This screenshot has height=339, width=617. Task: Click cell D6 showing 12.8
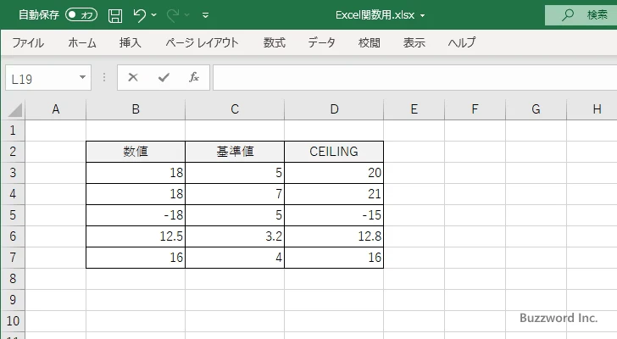pos(334,236)
